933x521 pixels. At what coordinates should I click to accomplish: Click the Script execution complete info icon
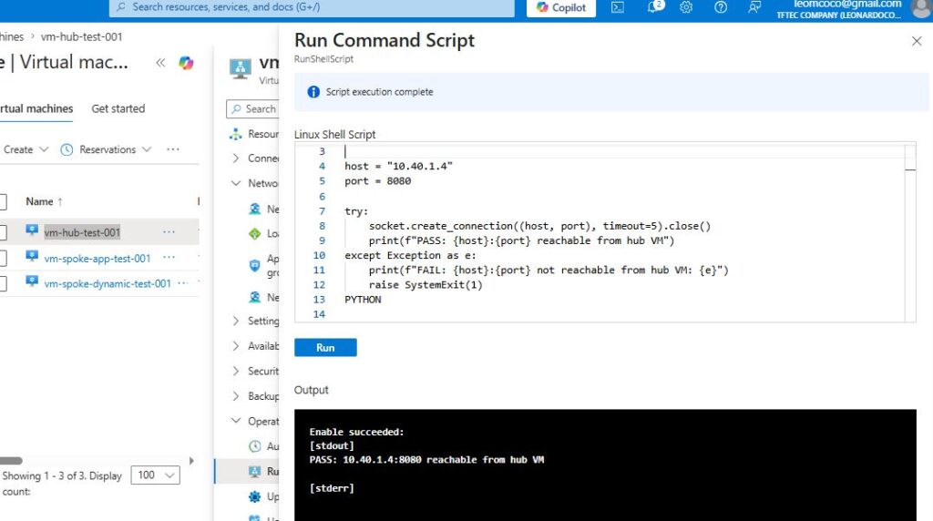(313, 92)
